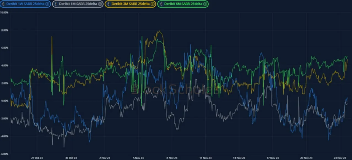Click the 8.00% y-axis label
Viewport: 352px width, 160px height.
(5, 30)
